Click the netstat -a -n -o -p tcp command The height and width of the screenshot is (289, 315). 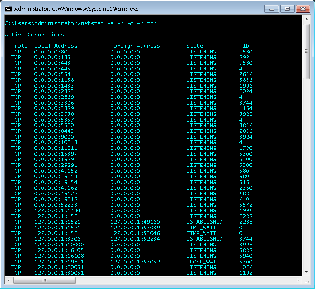click(x=119, y=23)
